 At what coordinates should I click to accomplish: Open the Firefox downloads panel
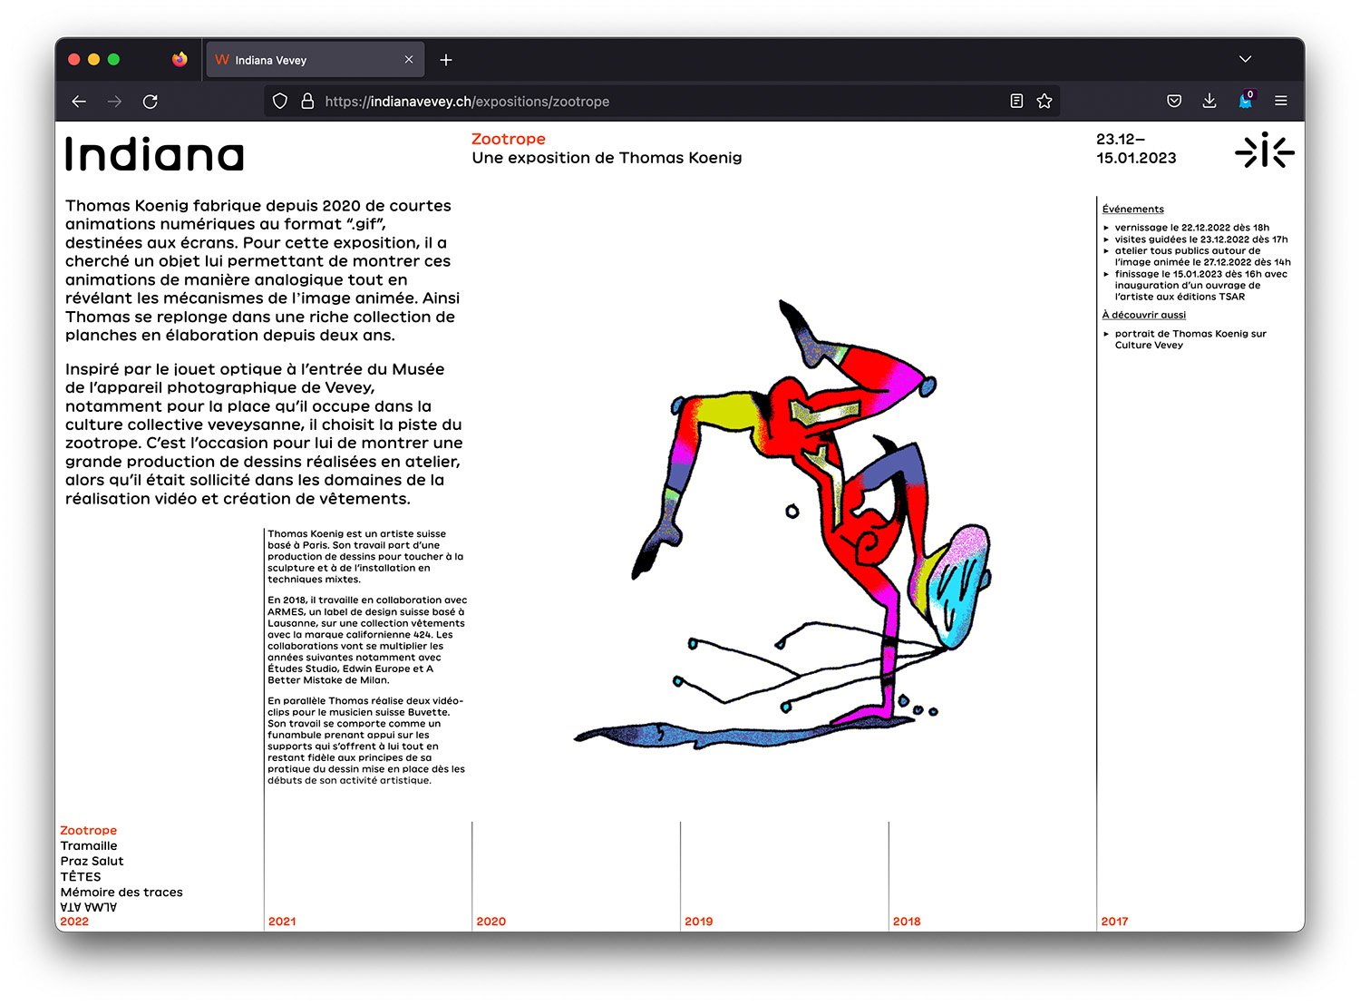click(1209, 102)
